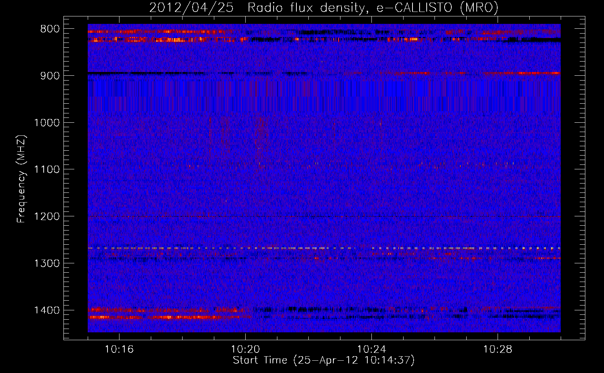Click the plot title 'Radio flux density, e-CALLISTO (MRO)'
Screen dimensions: 604x373
click(373, 7)
